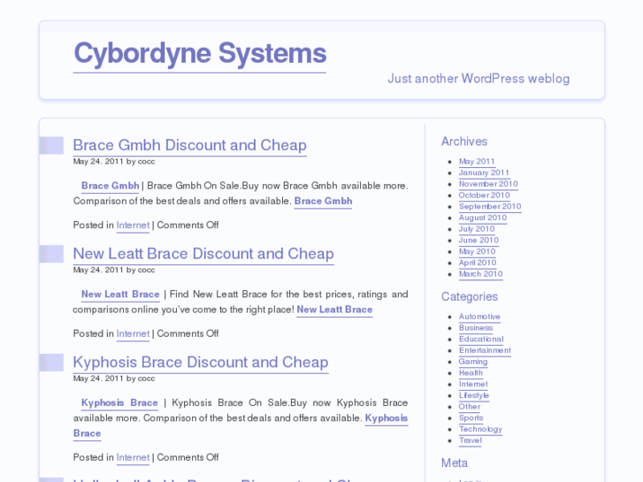Open Internet category under the New Leatt Brace post
This screenshot has width=643, height=482.
tap(133, 333)
